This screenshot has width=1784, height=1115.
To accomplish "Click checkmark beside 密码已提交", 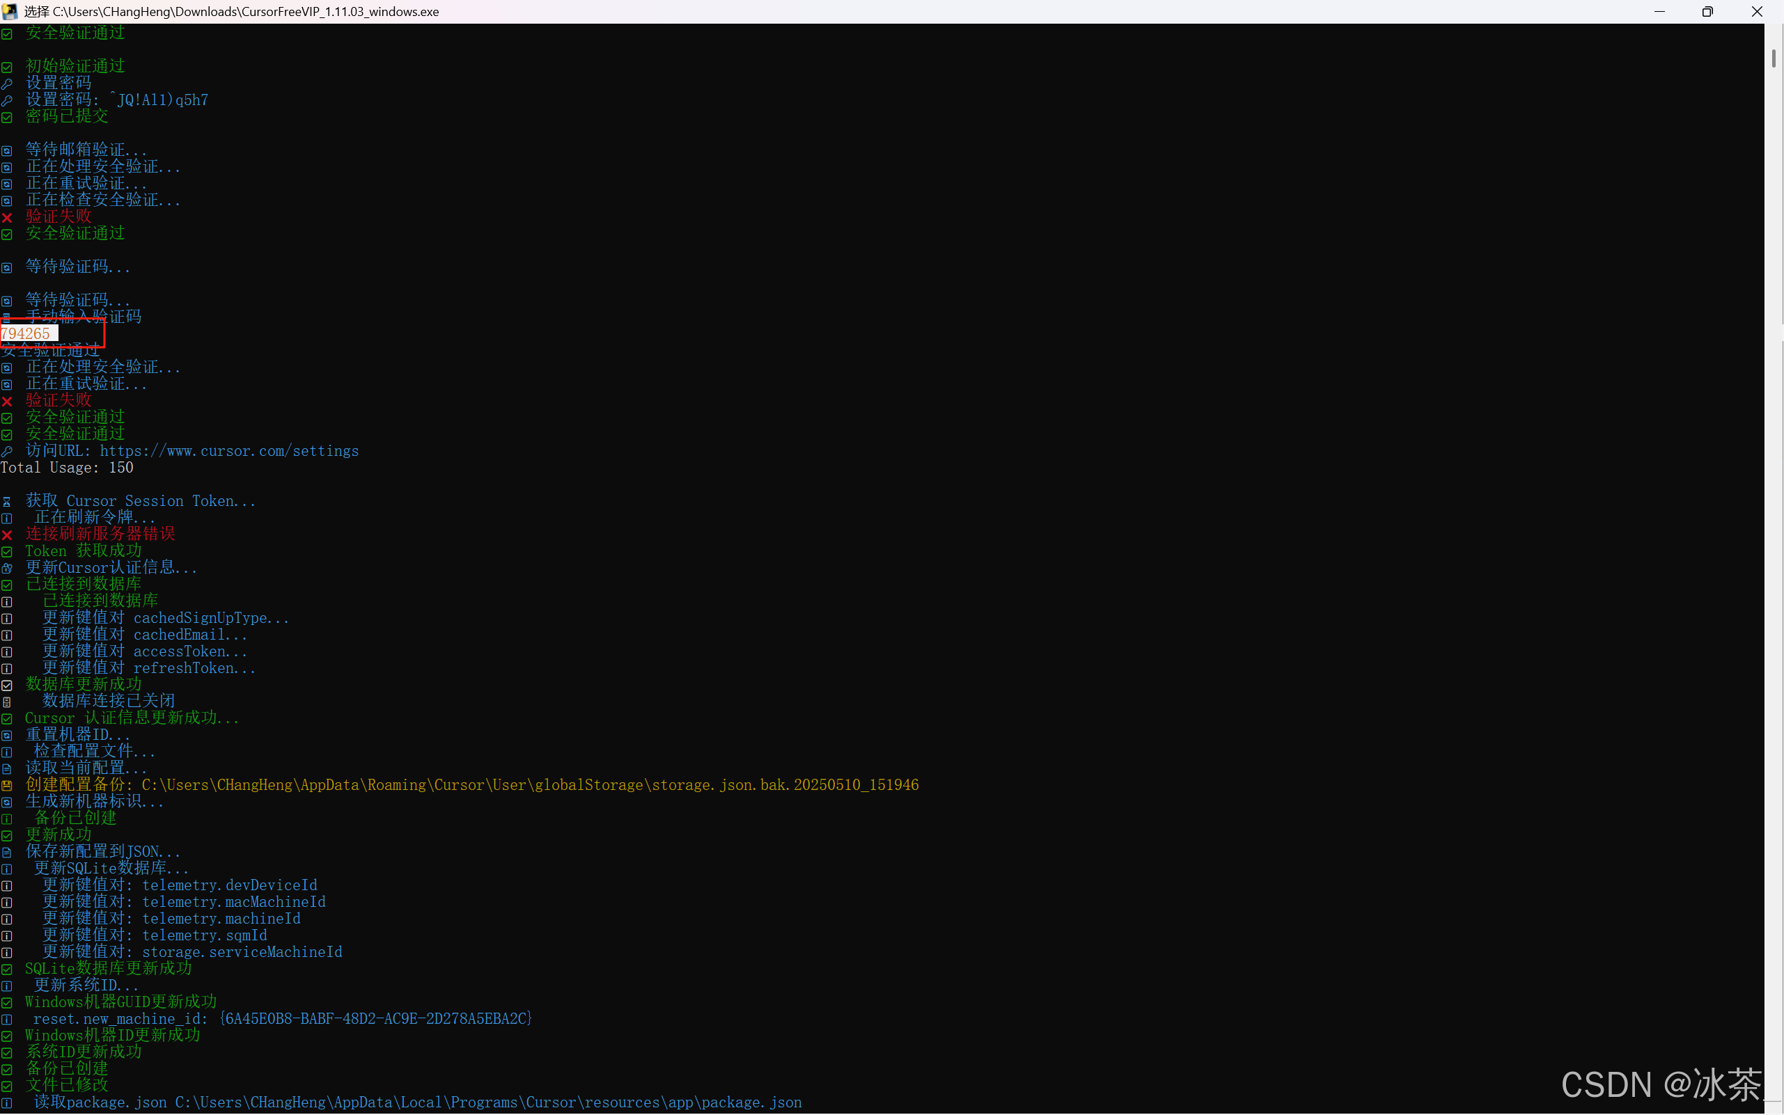I will point(7,117).
